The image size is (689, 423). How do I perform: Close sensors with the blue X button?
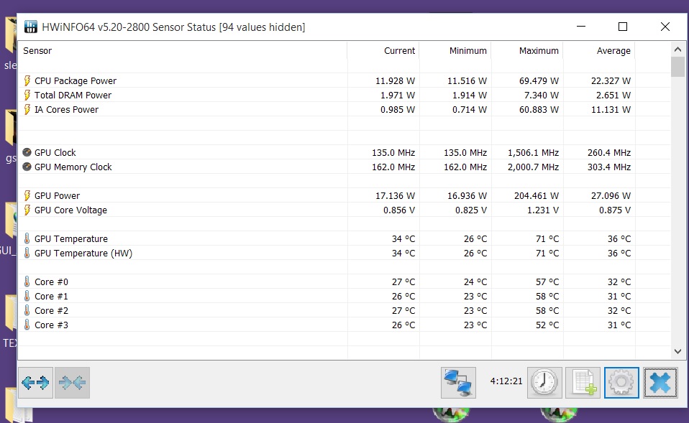(660, 383)
